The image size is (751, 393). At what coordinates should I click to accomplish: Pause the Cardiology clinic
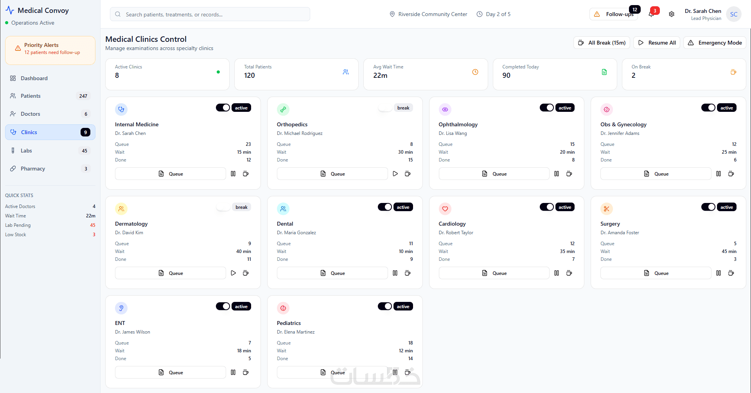tap(557, 273)
